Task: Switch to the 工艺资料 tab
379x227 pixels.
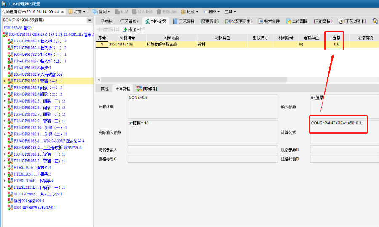Action: [184, 21]
